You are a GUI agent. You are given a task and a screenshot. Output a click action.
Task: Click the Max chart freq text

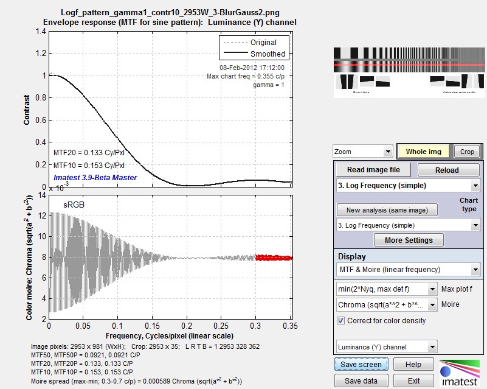pyautogui.click(x=246, y=76)
